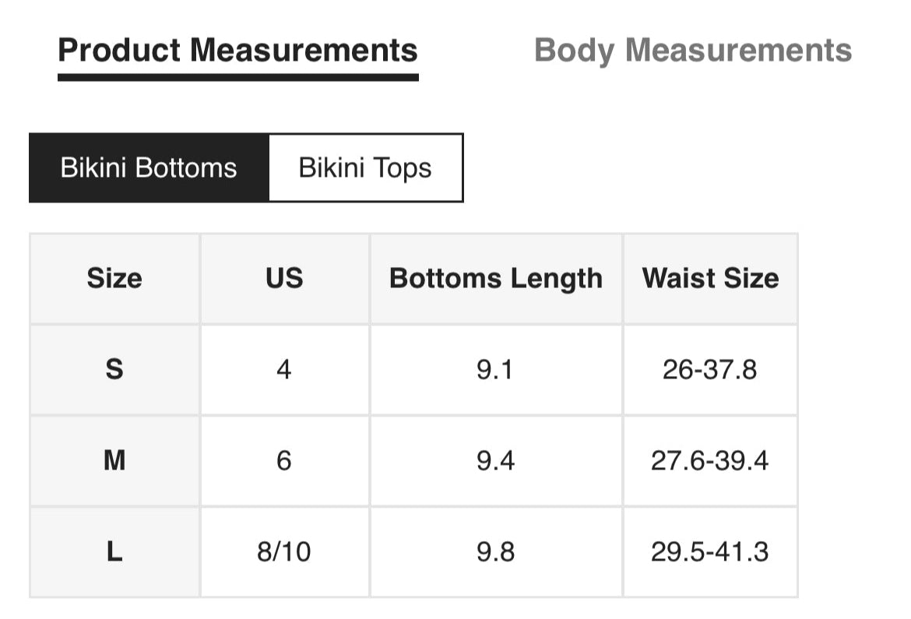The height and width of the screenshot is (619, 911).
Task: Select the size S row label
Action: pyautogui.click(x=114, y=370)
